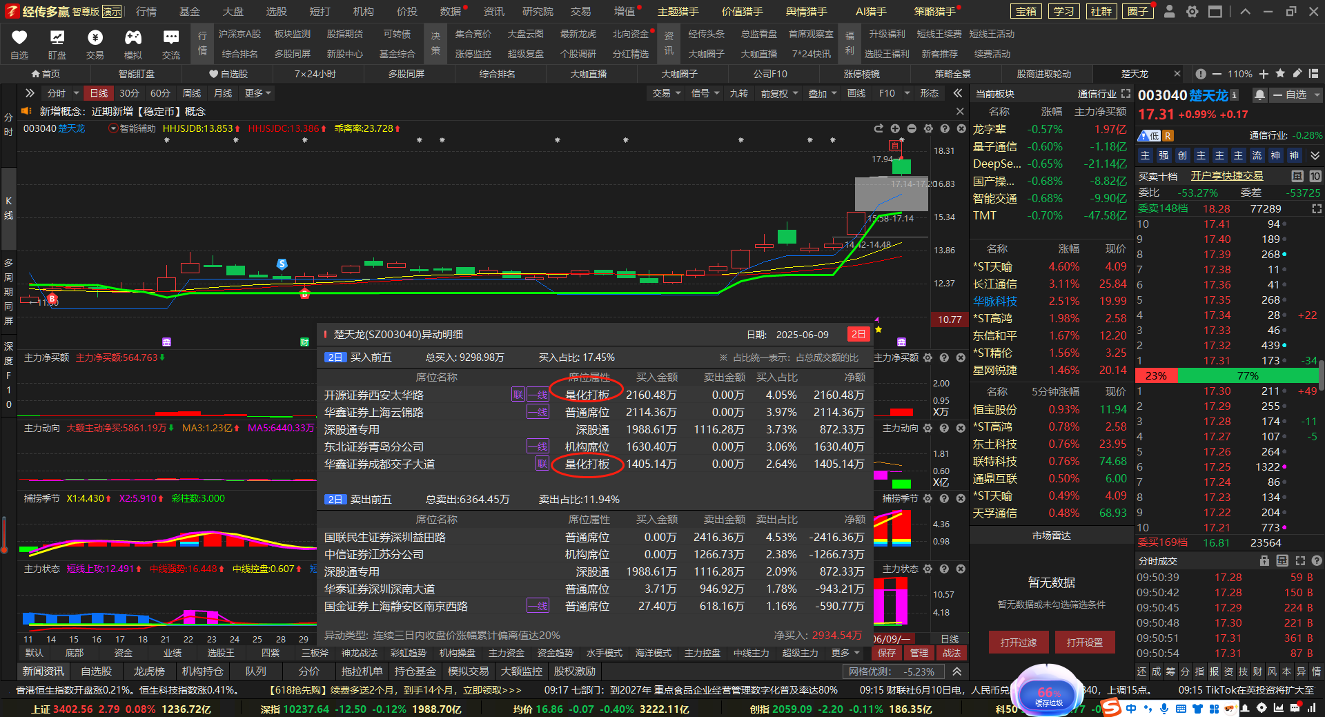Screen dimensions: 1325x717
Task: Open the 叠加 overlay dropdown
Action: coord(823,93)
